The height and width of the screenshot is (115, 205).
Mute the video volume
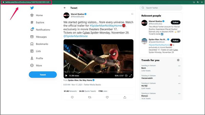[x=126, y=76]
